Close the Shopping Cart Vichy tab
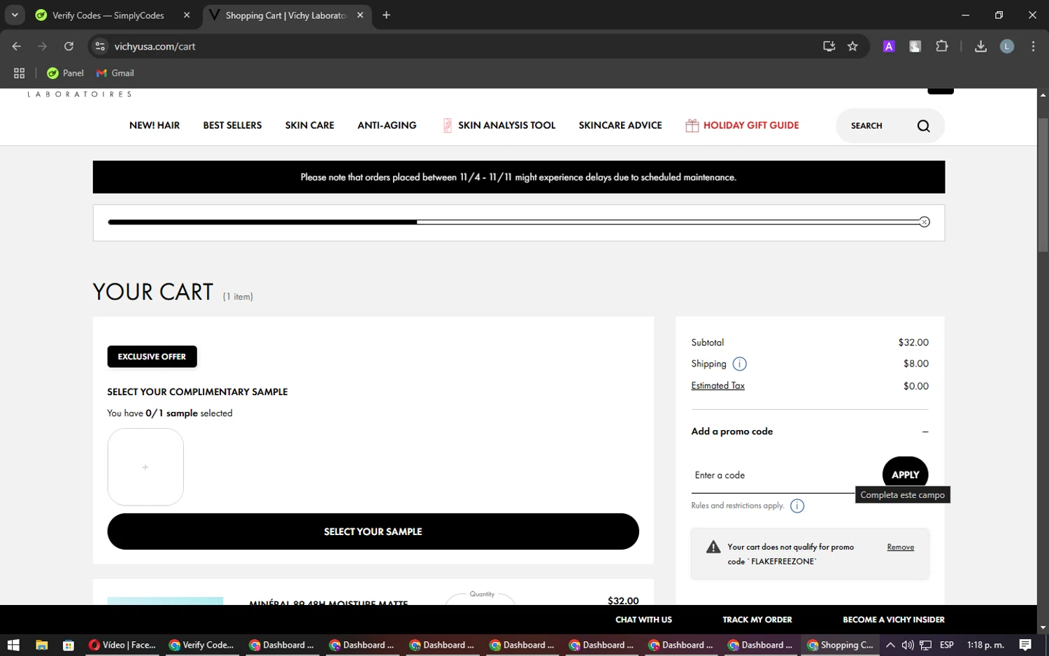Viewport: 1049px width, 656px height. coord(360,15)
